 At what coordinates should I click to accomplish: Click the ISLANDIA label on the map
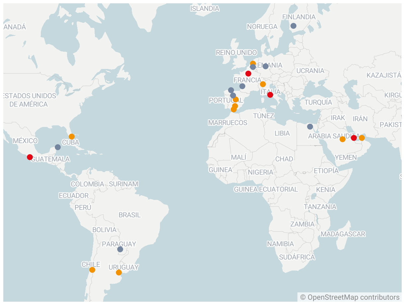(205, 9)
